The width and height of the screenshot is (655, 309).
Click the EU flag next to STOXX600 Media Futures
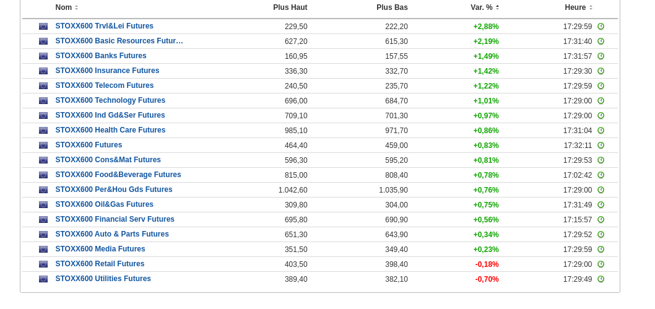[x=43, y=250]
